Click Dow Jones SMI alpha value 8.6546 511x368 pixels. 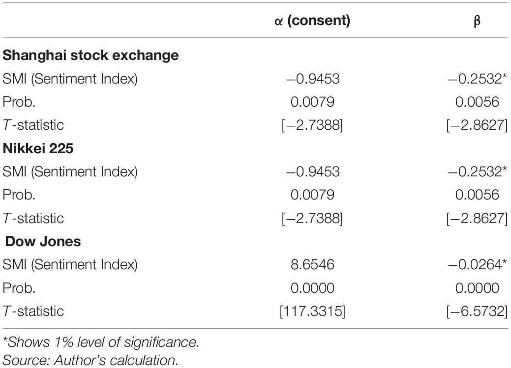pyautogui.click(x=312, y=264)
